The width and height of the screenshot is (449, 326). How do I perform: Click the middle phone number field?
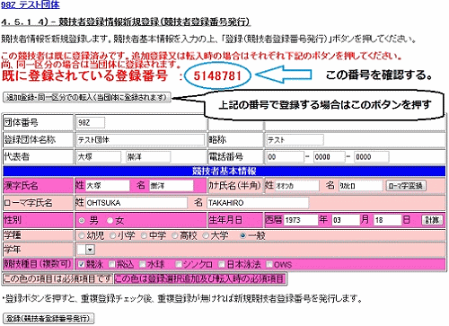point(329,157)
